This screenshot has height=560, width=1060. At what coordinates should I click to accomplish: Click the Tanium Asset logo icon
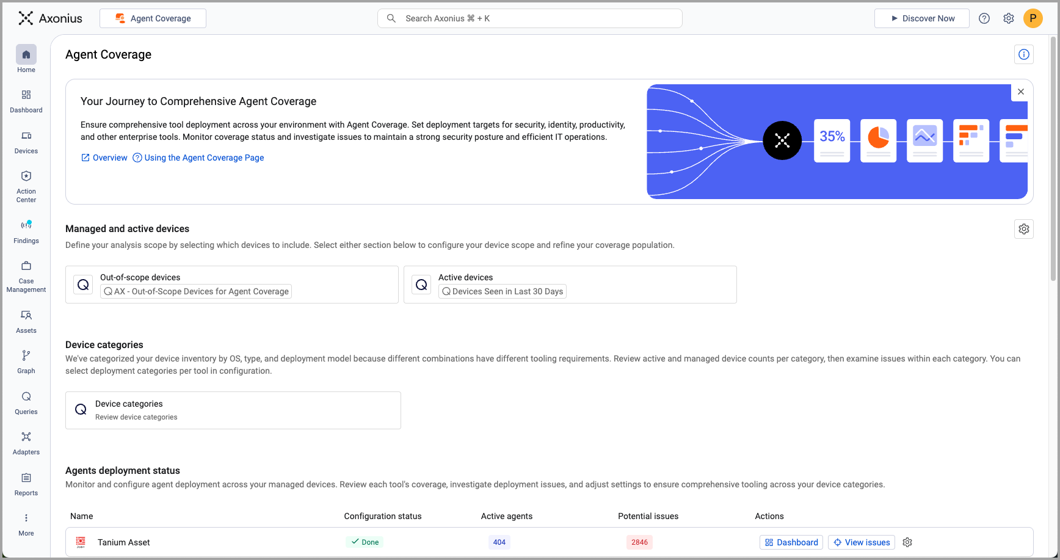[81, 542]
